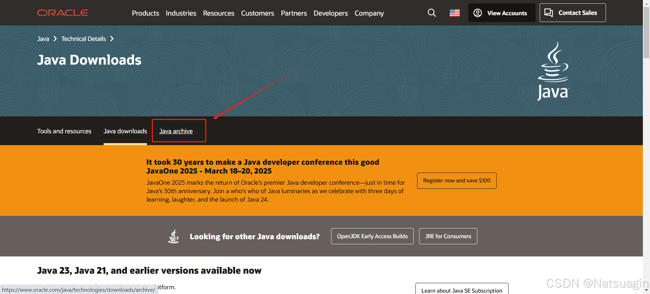This screenshot has height=294, width=650.
Task: Open the Resources menu
Action: [x=219, y=13]
